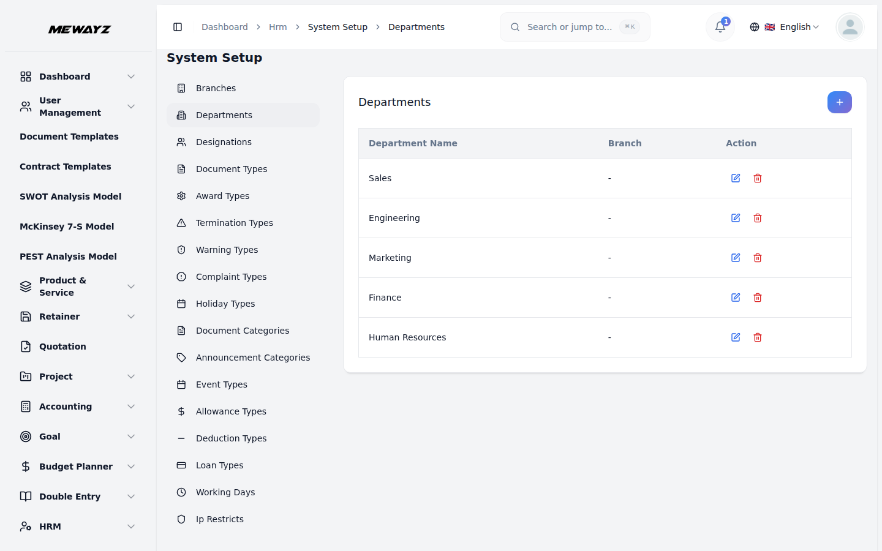Expand the User Management sidebar menu
This screenshot has height=551, width=882.
tap(77, 107)
